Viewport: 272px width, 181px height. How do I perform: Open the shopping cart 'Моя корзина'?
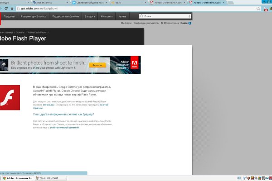pyautogui.click(x=170, y=23)
